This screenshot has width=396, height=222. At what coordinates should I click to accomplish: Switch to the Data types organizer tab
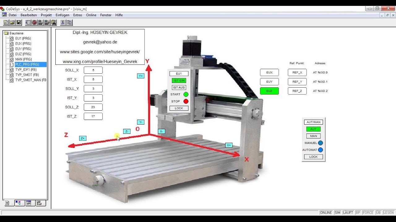tap(19, 203)
